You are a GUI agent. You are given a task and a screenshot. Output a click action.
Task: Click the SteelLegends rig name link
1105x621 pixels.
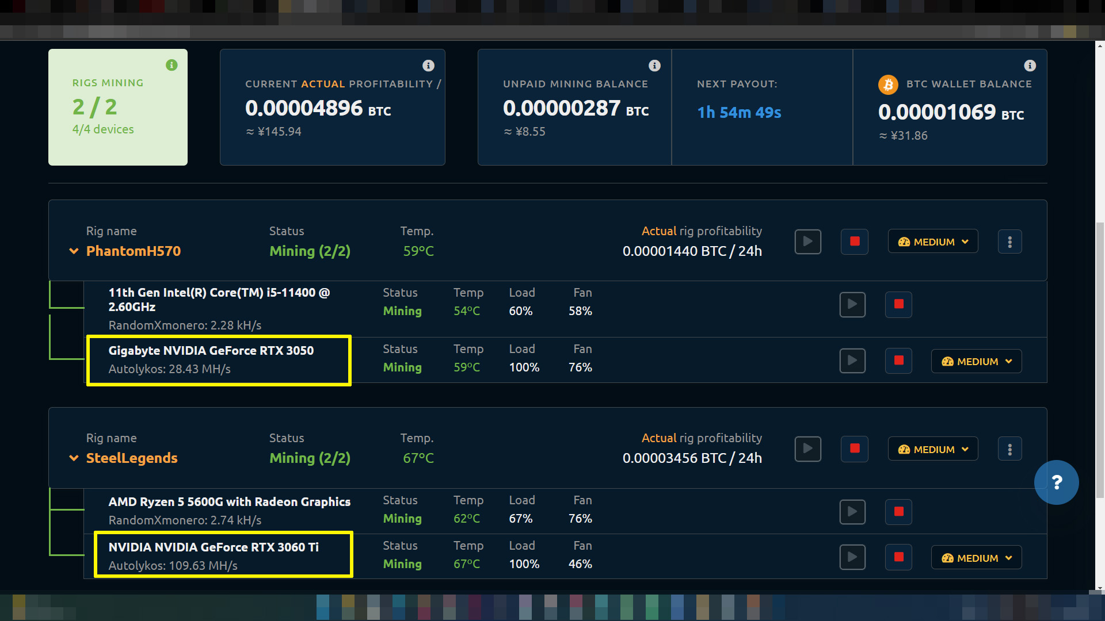(132, 458)
